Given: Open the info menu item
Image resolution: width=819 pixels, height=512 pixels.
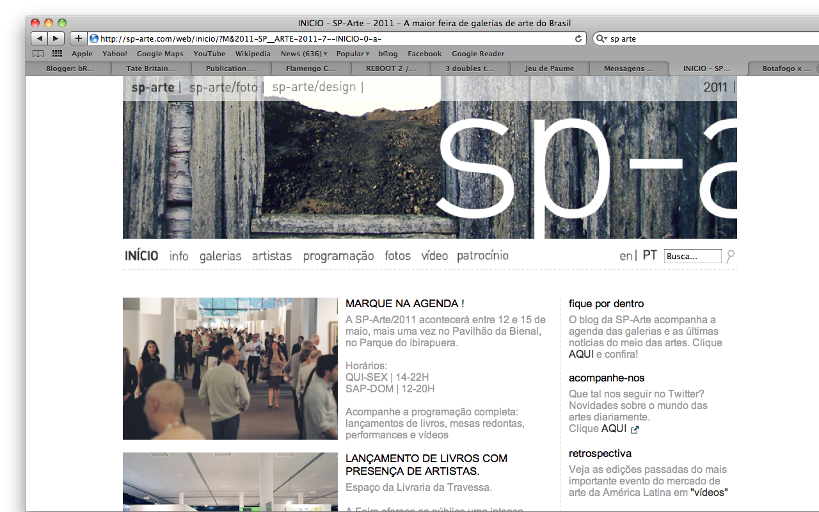Looking at the screenshot, I should pos(179,256).
